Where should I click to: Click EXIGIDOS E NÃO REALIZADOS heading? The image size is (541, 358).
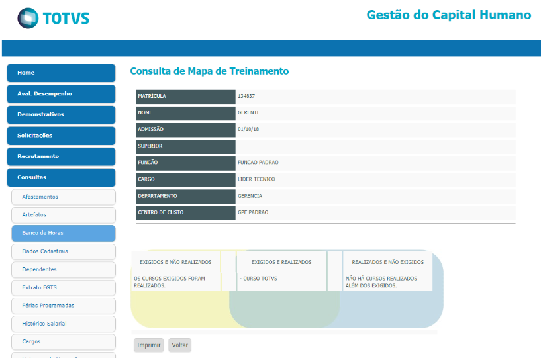(175, 262)
